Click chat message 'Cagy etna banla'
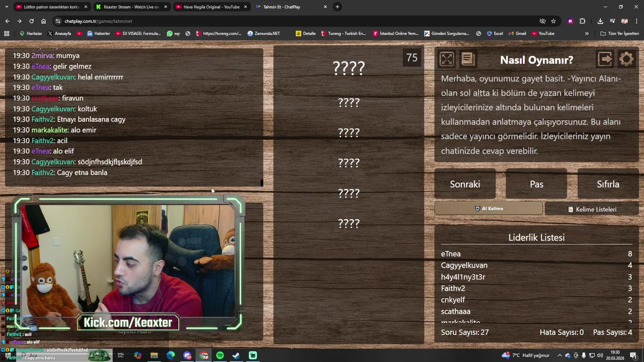The width and height of the screenshot is (644, 362). click(x=82, y=172)
